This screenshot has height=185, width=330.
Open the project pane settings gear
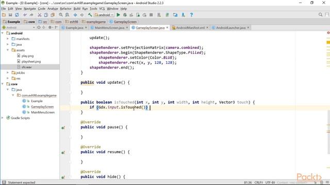[x=50, y=27]
